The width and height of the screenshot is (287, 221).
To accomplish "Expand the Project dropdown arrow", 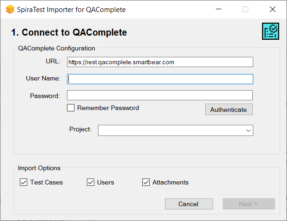I will click(x=249, y=130).
